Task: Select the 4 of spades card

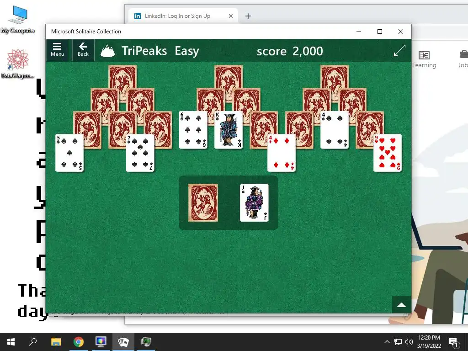Action: coord(334,130)
